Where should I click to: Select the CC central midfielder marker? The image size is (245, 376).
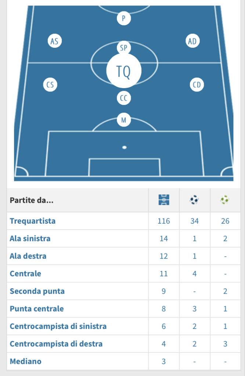click(124, 98)
